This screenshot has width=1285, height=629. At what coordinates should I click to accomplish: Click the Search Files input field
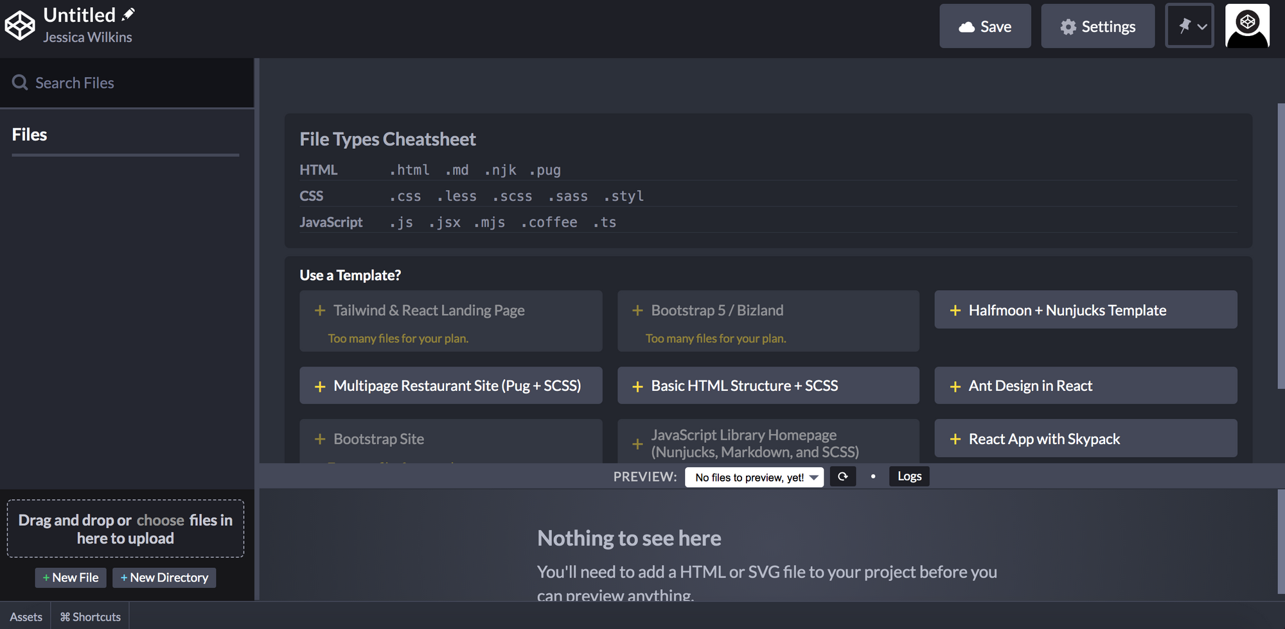coord(127,83)
